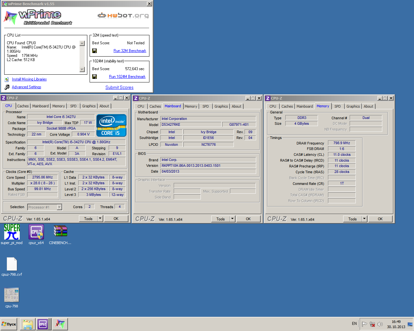Switch to Mainboard tab in left CPU-Z window
Image resolution: width=414 pixels, height=331 pixels.
(40, 106)
